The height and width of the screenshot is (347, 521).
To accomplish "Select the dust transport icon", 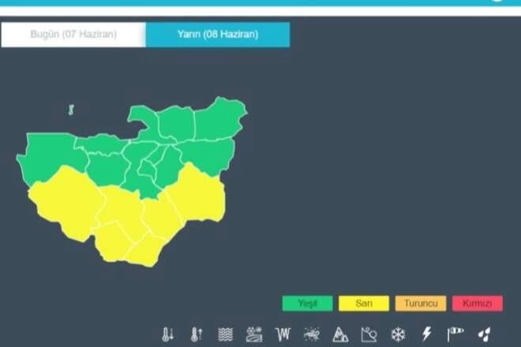I will tap(312, 334).
